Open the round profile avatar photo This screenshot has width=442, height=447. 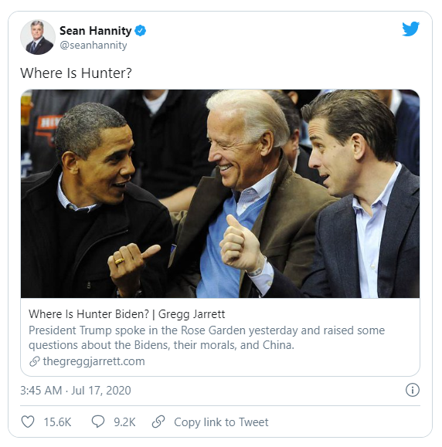pyautogui.click(x=38, y=37)
